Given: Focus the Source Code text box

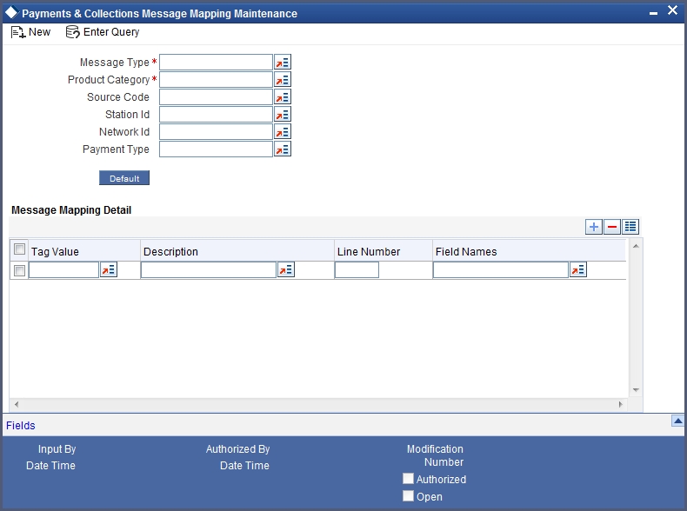Looking at the screenshot, I should [x=216, y=96].
